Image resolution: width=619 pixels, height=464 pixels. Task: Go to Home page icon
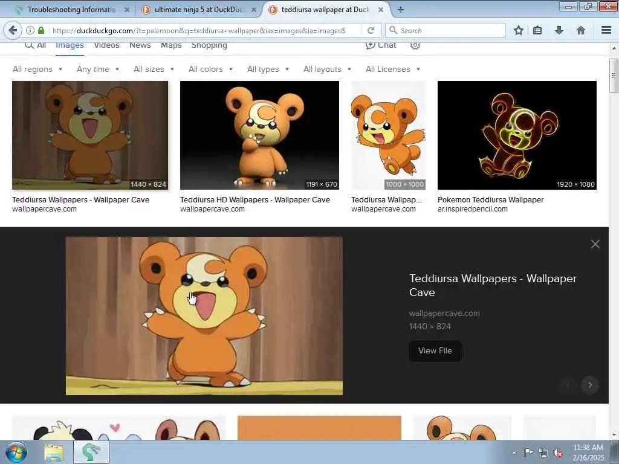click(x=581, y=30)
